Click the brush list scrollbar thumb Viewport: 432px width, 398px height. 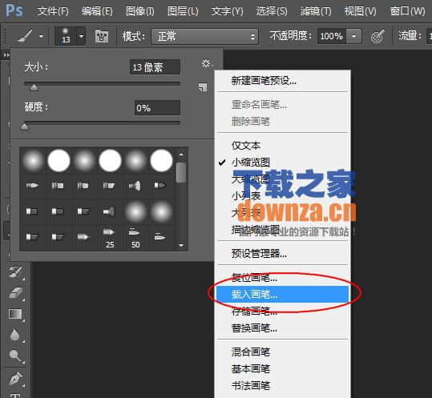coord(181,173)
